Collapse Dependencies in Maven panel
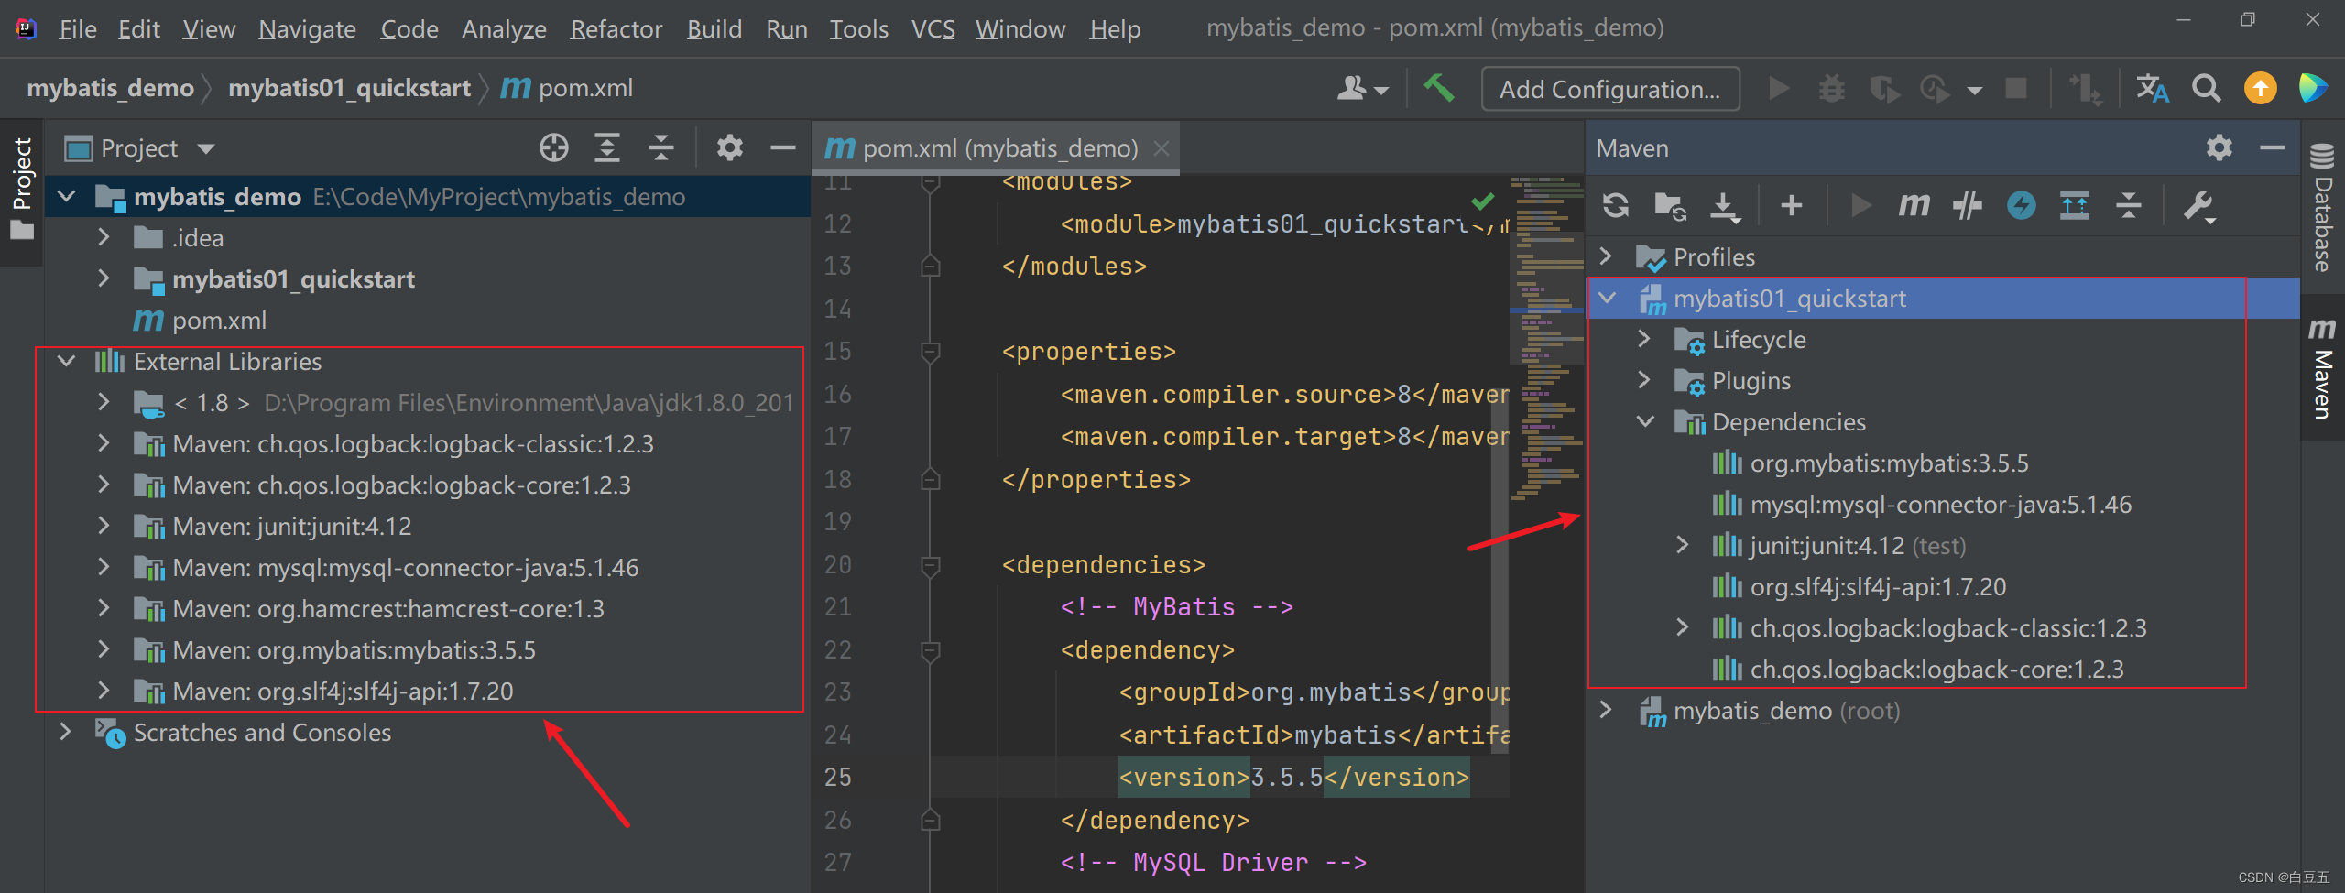This screenshot has height=893, width=2345. click(1645, 421)
